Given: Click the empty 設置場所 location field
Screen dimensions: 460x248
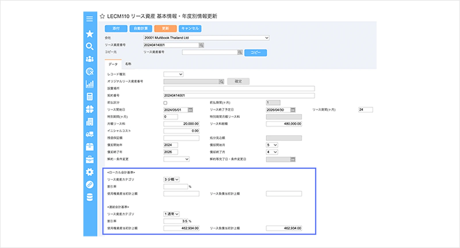Looking at the screenshot, I should click(x=239, y=88).
